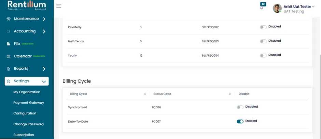Enable the Synchronized billing cycle toggle
Viewport: 321px width, 139px height.
click(x=240, y=107)
